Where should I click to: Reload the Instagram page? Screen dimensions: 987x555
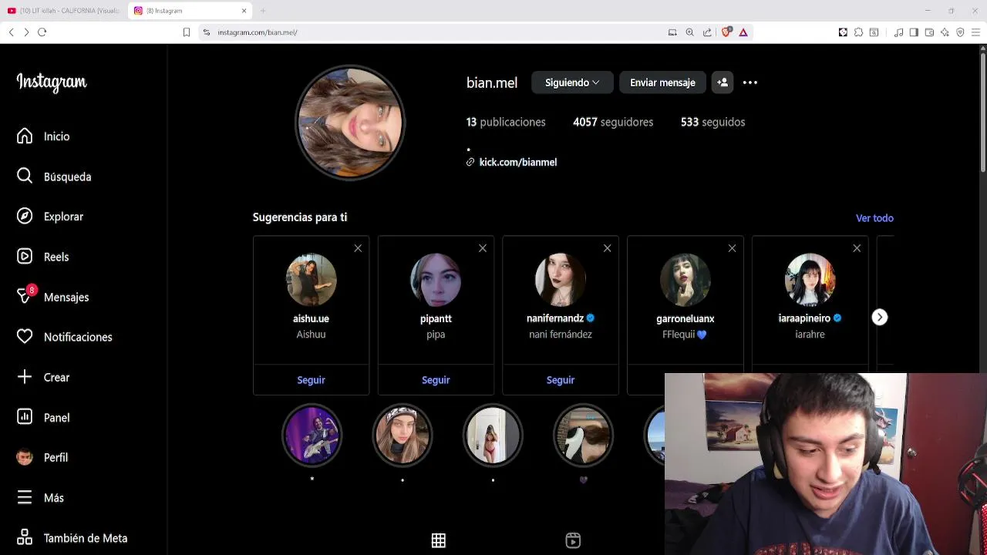click(x=42, y=32)
